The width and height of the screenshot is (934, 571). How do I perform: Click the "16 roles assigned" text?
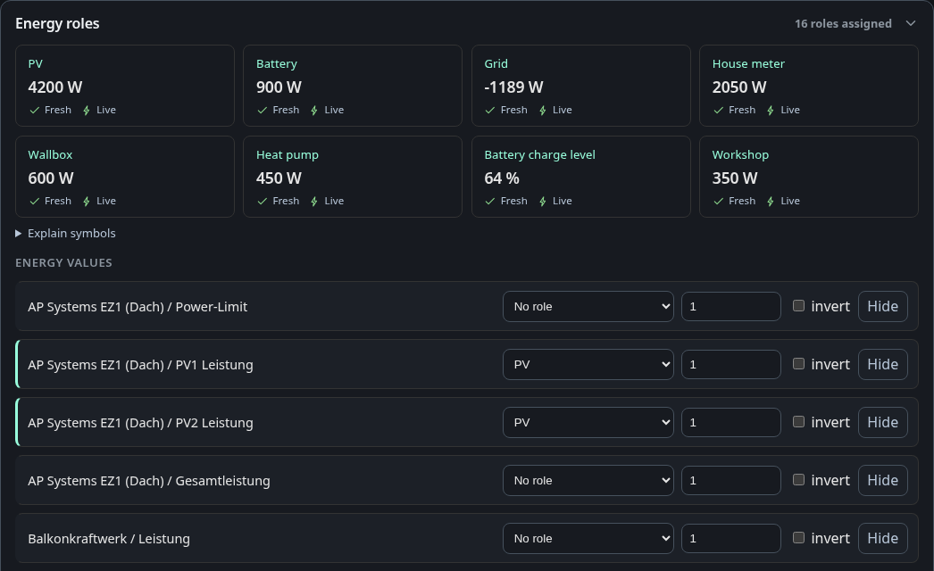(843, 24)
